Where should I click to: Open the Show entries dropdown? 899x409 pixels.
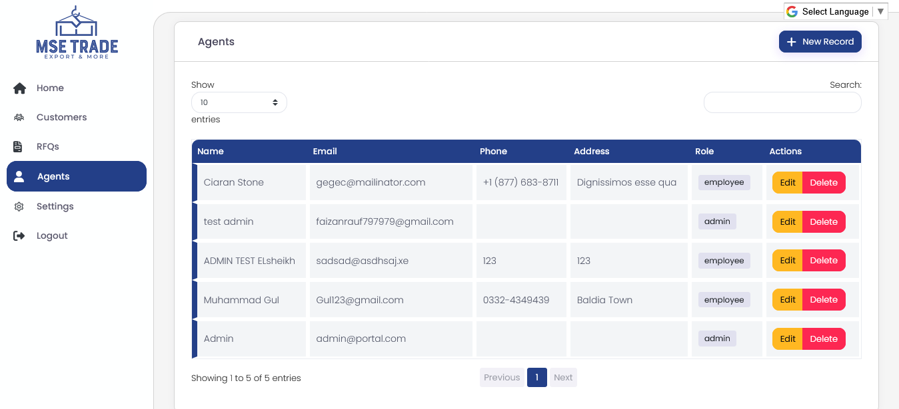[239, 102]
